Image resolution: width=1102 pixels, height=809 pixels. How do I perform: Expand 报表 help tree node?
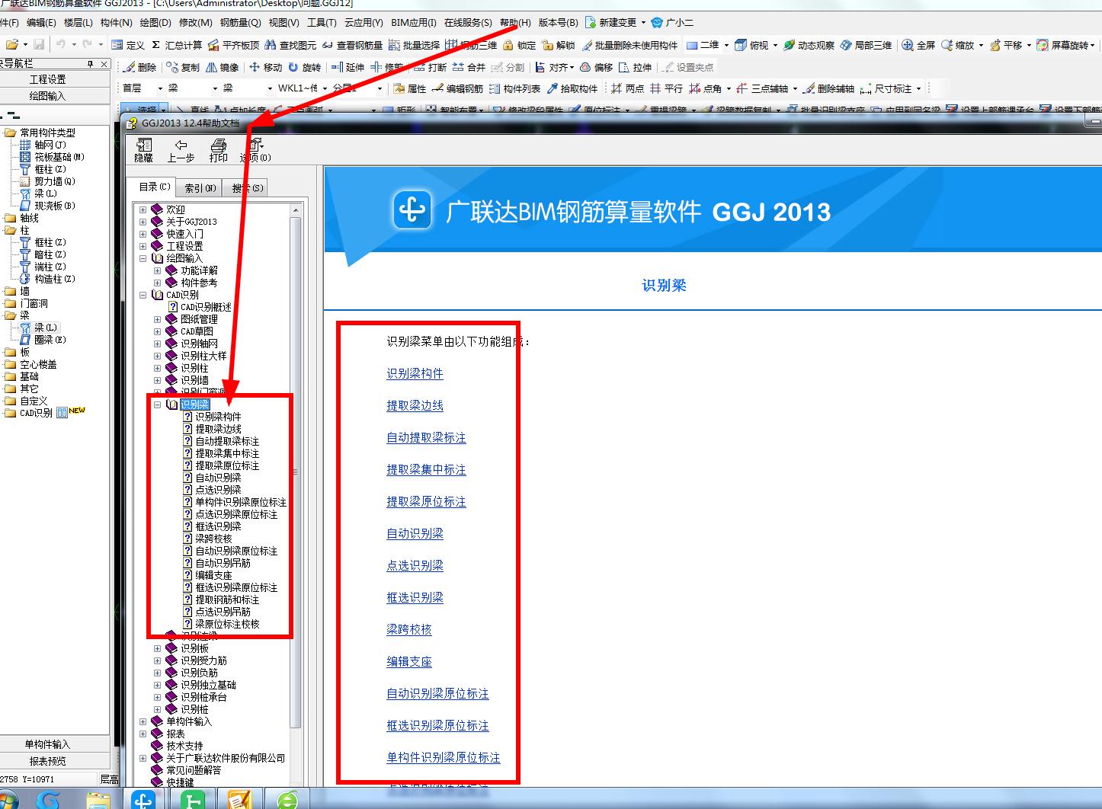click(143, 734)
